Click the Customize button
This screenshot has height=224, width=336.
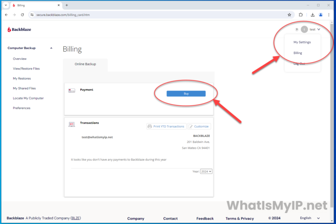coord(199,126)
